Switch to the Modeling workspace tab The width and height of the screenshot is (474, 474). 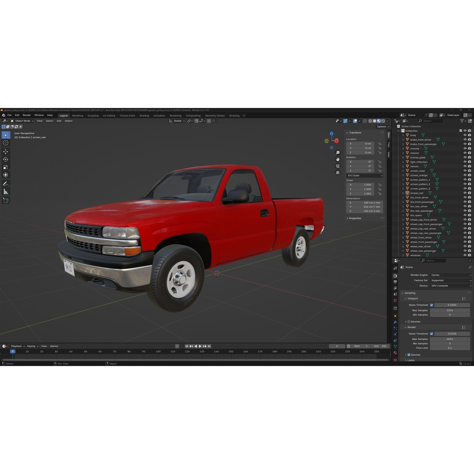pyautogui.click(x=77, y=116)
